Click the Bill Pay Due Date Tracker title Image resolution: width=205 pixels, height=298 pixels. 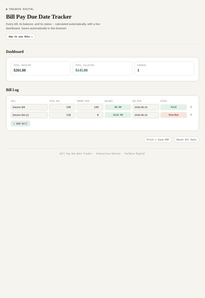(39, 17)
